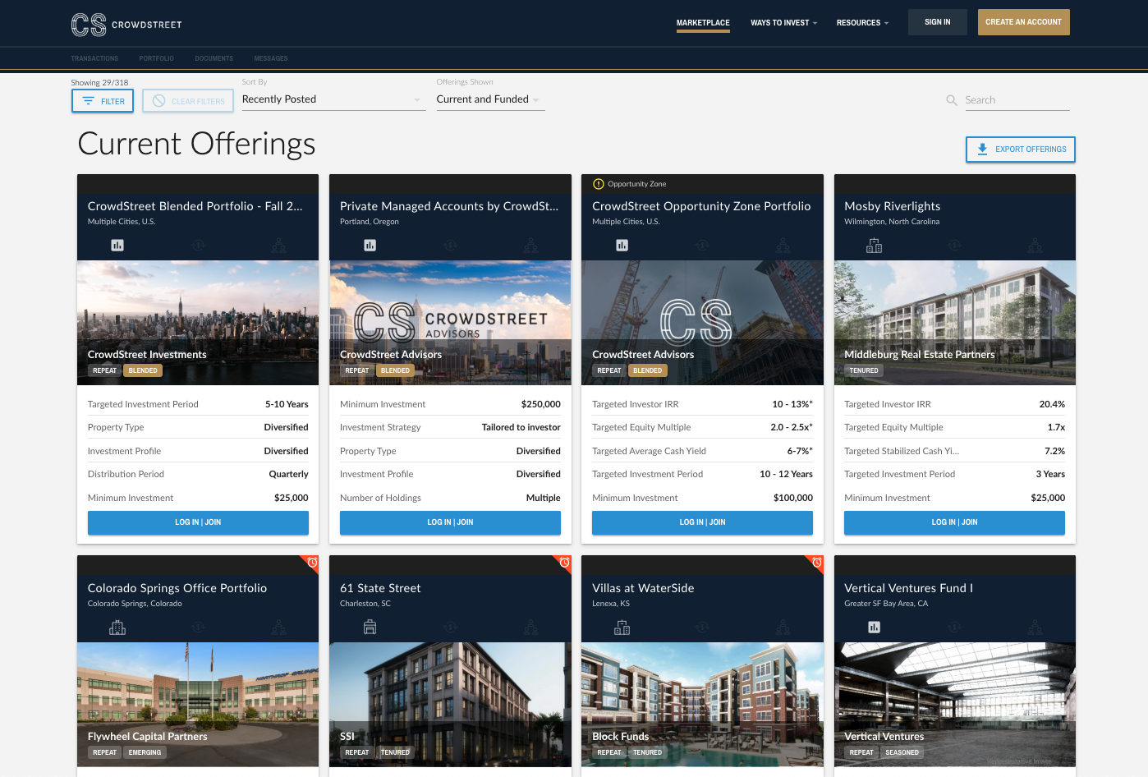Screen dimensions: 1148x777
Task: Click the faded hierarchy icon on Mosby Riverlights card
Action: [1035, 246]
